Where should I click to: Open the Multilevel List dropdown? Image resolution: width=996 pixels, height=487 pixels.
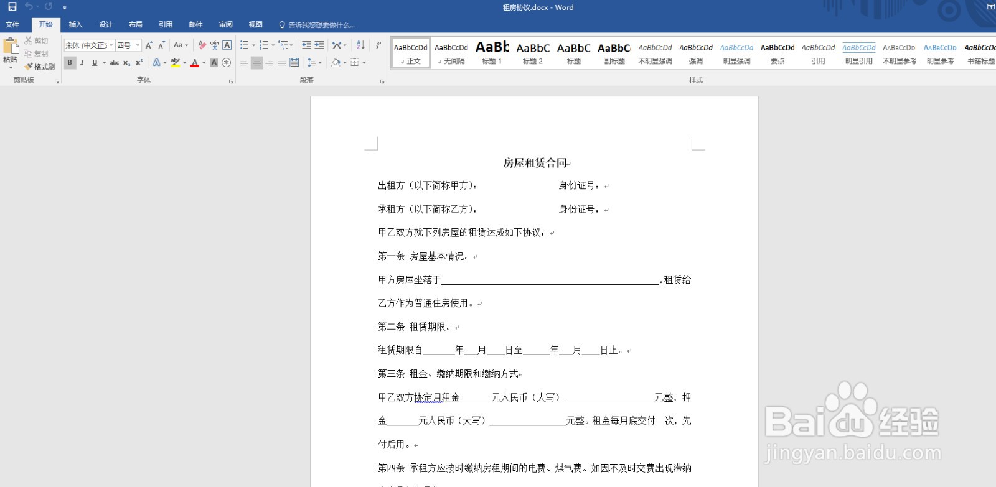coord(286,45)
